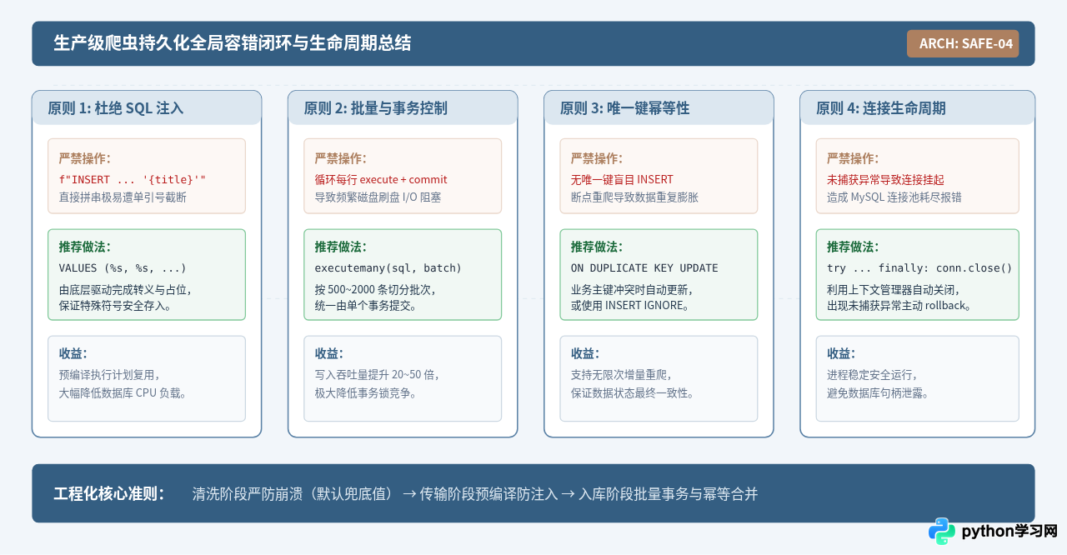Click the code 'try ... finally: conn.close()'
The image size is (1067, 555).
(919, 268)
